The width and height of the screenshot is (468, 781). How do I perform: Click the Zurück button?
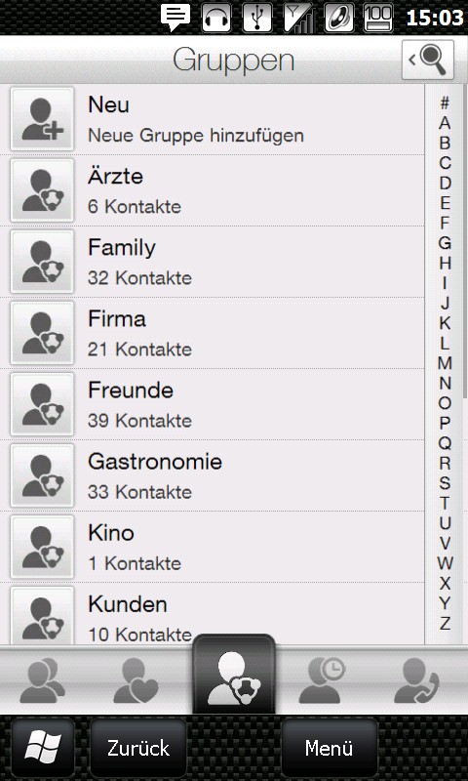138,748
